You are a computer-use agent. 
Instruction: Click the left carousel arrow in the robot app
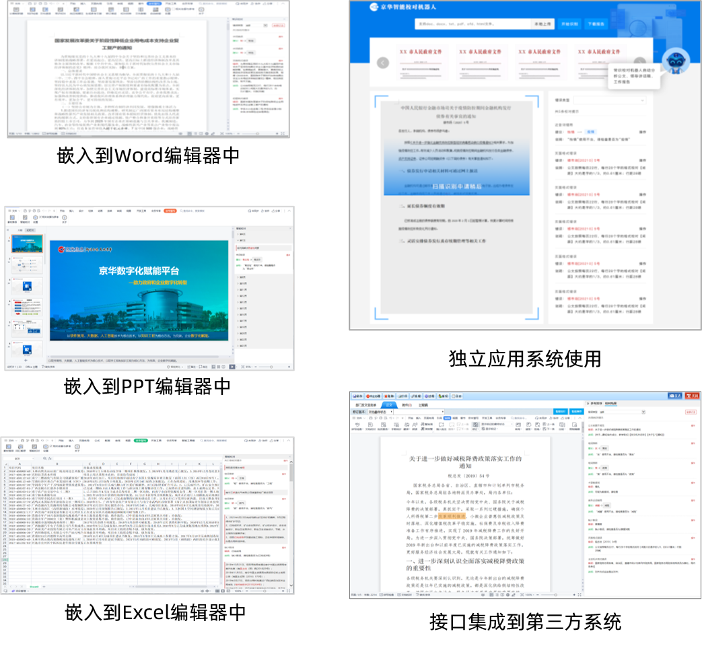click(x=383, y=63)
